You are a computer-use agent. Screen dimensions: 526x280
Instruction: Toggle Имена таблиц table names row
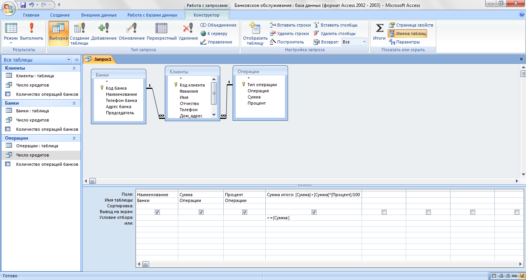(x=407, y=33)
